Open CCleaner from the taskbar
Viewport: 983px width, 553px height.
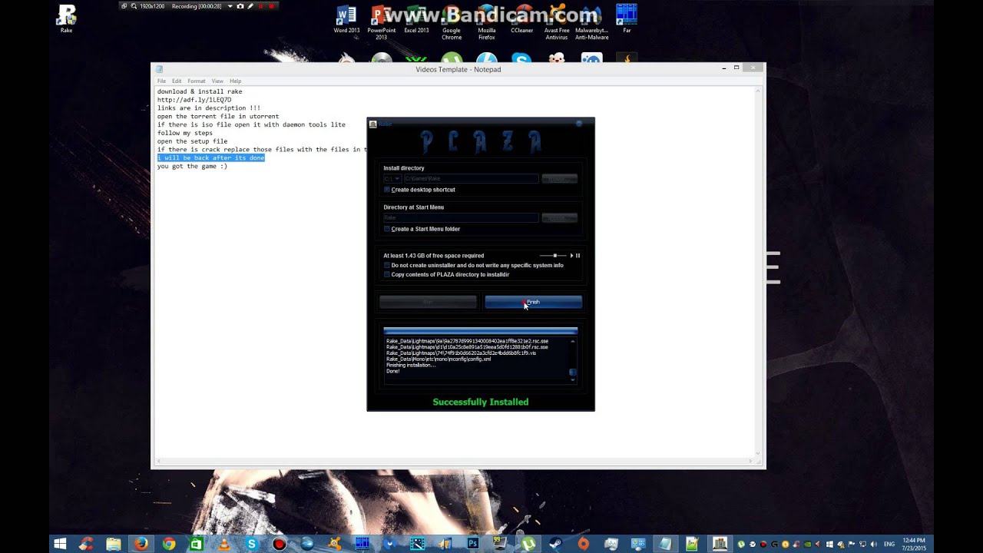tap(85, 544)
